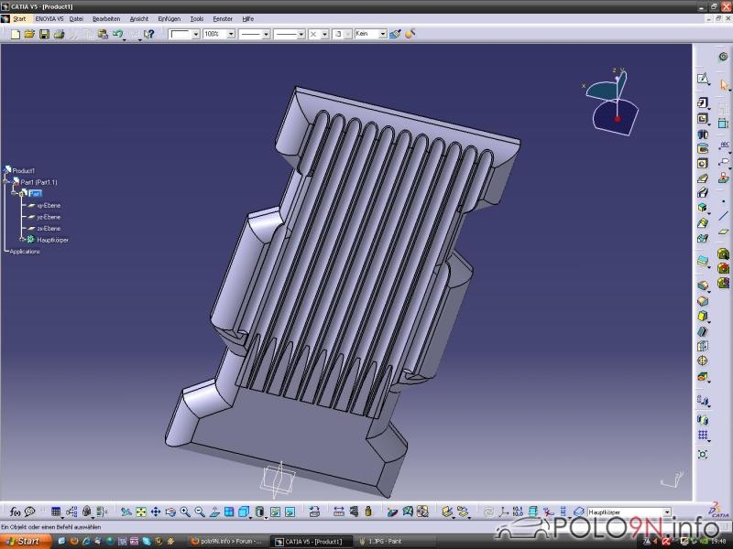Click the What's This help icon
Viewport: 733px width, 549px height.
[148, 34]
